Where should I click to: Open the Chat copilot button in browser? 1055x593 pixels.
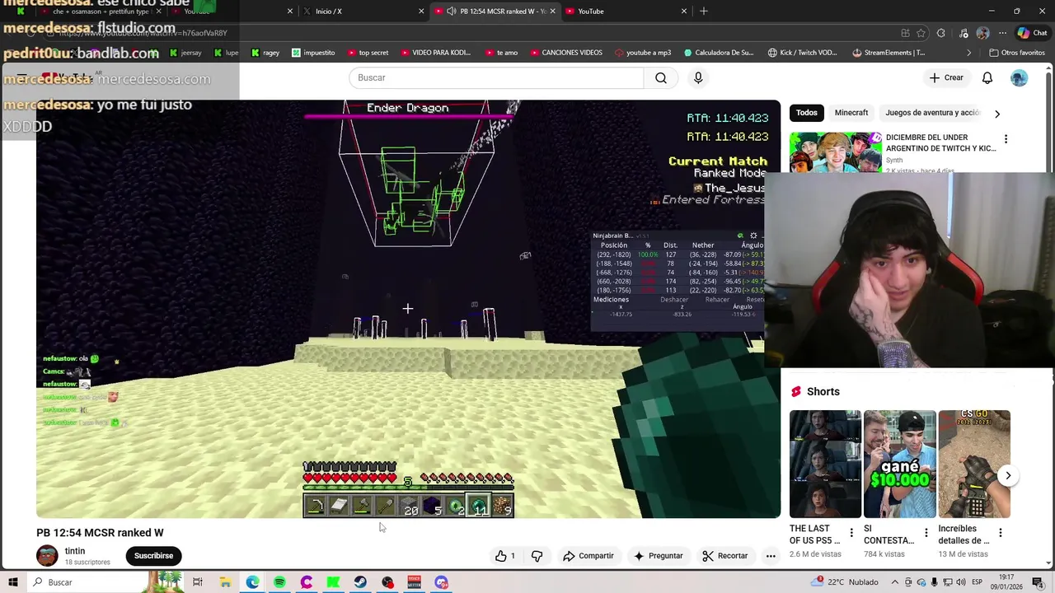(x=1032, y=33)
